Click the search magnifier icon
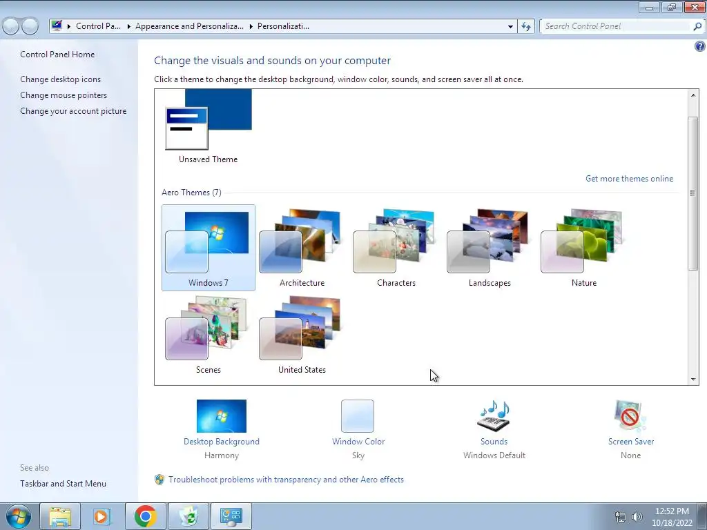Viewport: 707px width, 530px height. (x=697, y=26)
